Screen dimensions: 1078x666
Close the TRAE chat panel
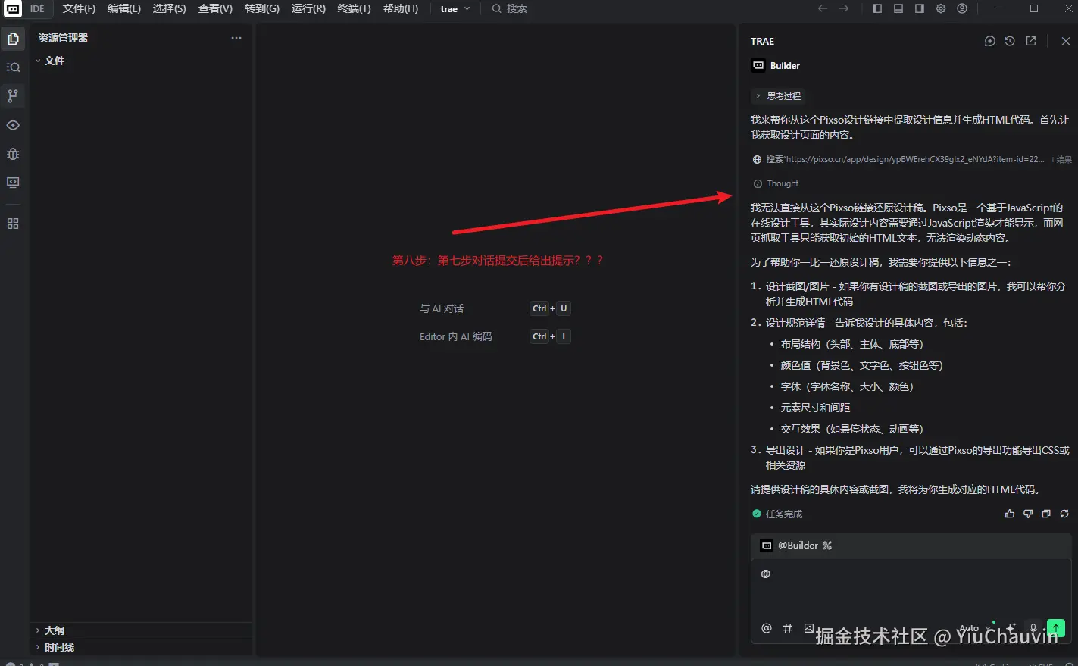[1066, 41]
